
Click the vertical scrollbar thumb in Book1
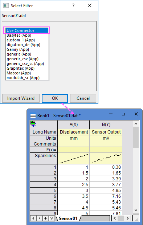pos(136,137)
